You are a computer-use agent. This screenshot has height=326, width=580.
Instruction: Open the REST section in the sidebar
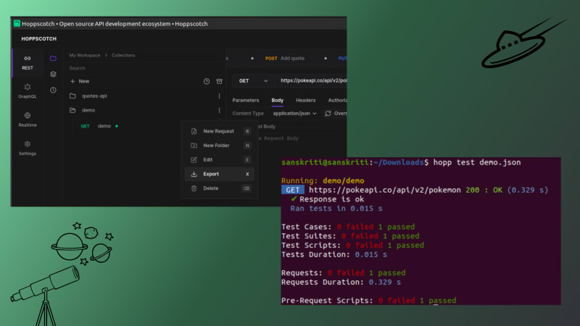click(x=28, y=63)
